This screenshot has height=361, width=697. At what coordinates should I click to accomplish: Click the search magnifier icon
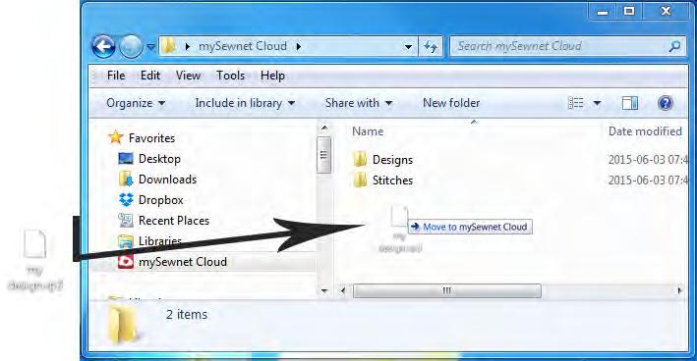(674, 46)
